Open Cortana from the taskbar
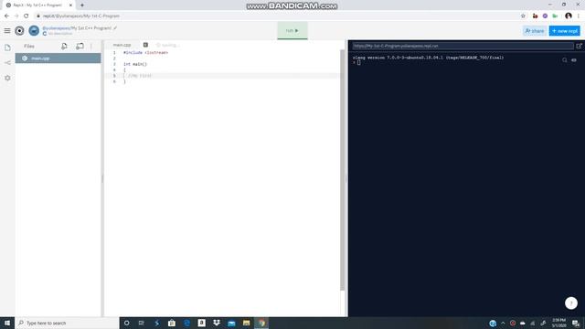585x329 pixels. [x=127, y=323]
